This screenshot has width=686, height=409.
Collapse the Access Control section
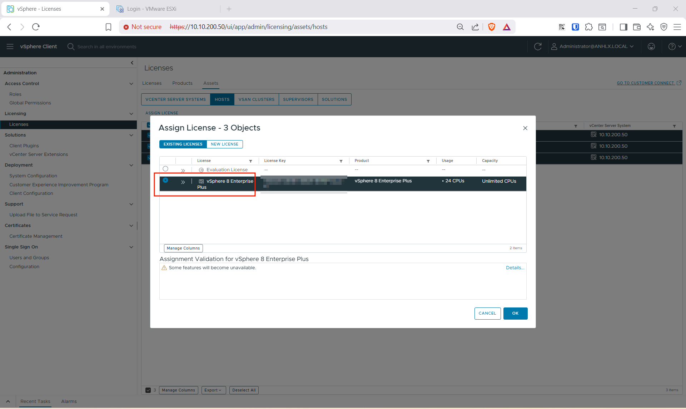point(131,84)
